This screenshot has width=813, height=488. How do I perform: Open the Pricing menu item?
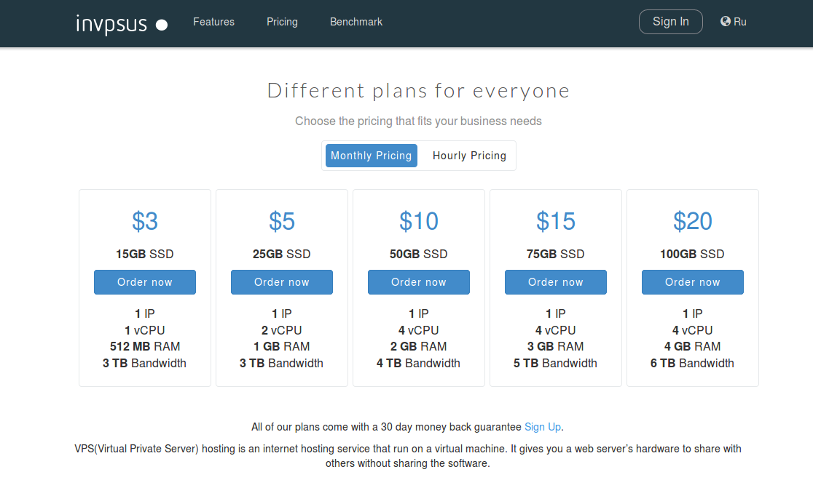click(x=282, y=22)
